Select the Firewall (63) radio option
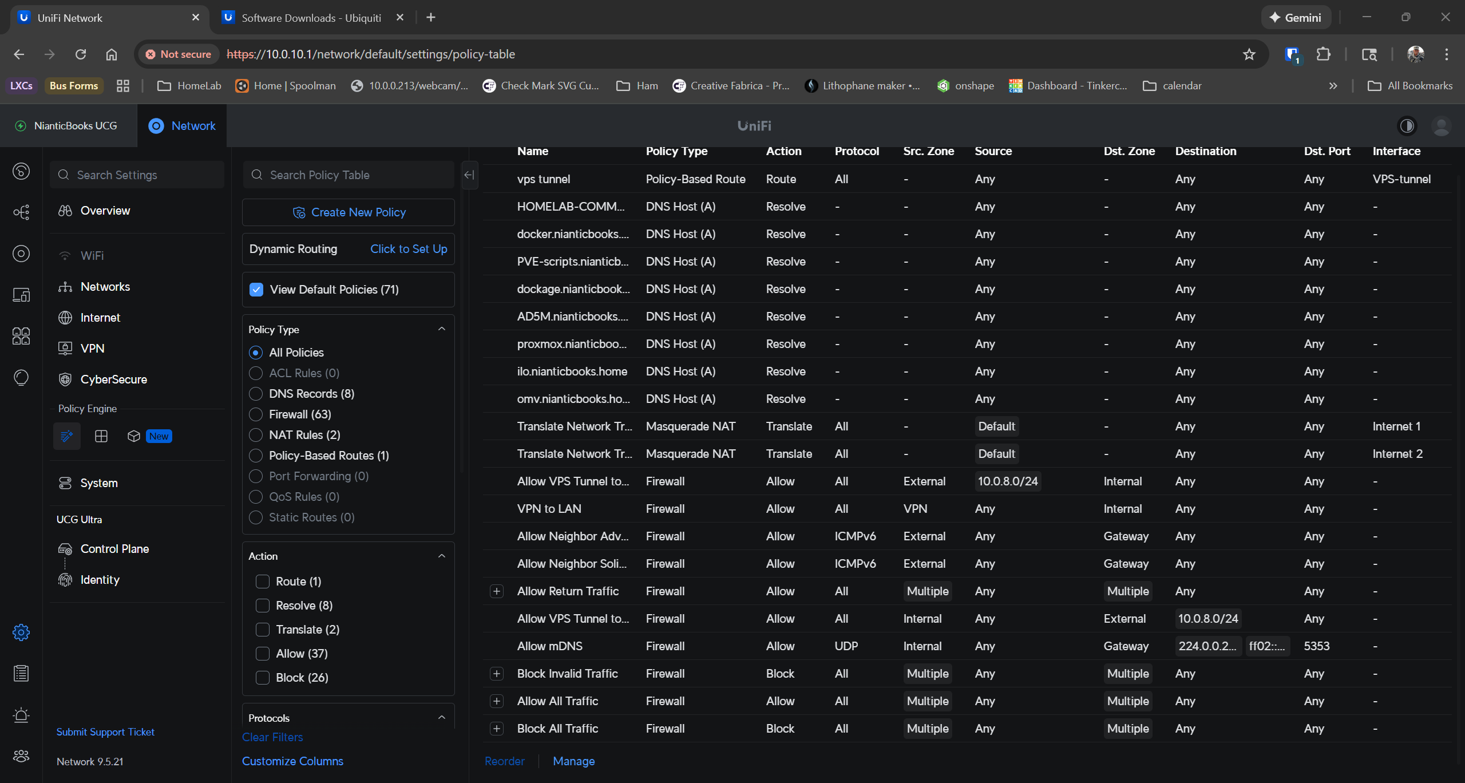This screenshot has height=783, width=1465. 256,414
